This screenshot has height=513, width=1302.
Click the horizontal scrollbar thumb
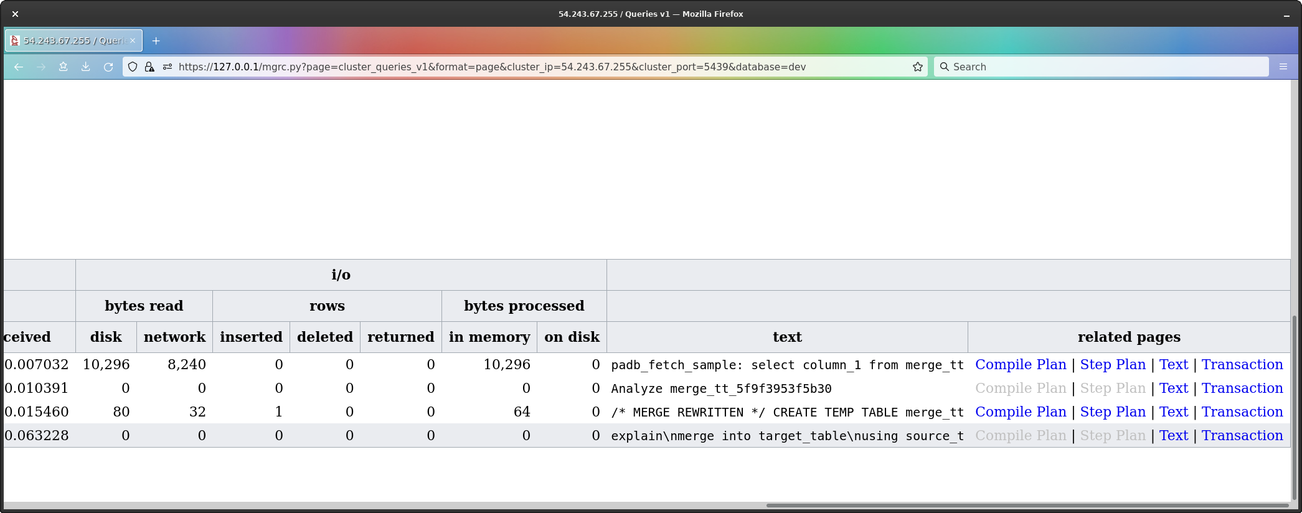(1027, 505)
